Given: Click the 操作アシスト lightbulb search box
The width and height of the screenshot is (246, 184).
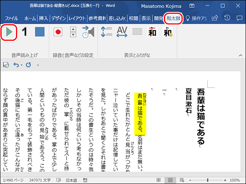Looking at the screenshot, I should 196,18.
